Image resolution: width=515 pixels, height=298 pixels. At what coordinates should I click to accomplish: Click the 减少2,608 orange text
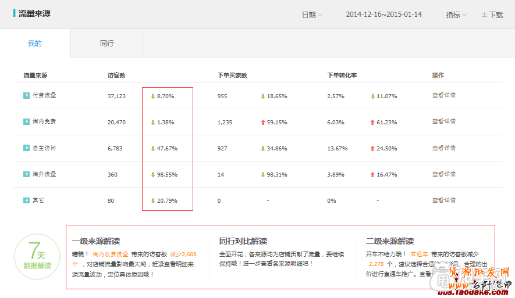coord(183,254)
